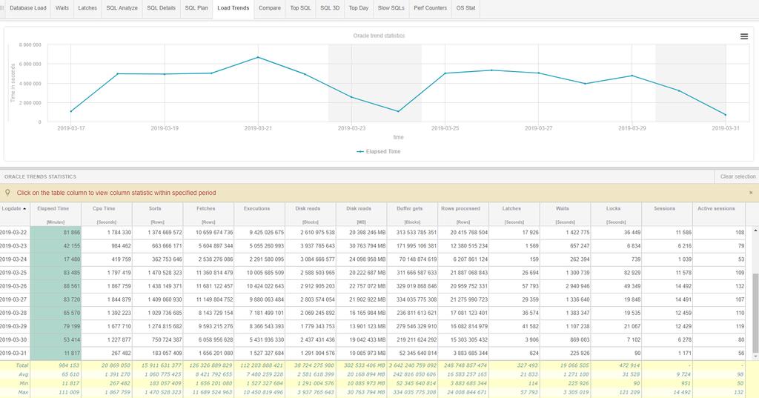Viewport: 759px width, 398px height.
Task: Click Active sessions value 132 for 2019-03-26
Action: point(740,286)
